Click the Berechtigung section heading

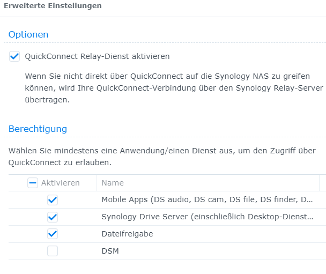[38, 129]
